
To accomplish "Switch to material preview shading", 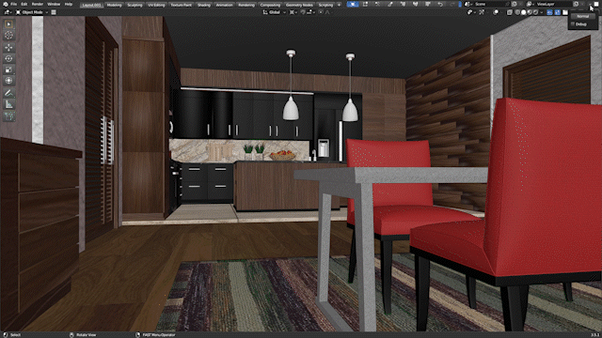I will (530, 12).
